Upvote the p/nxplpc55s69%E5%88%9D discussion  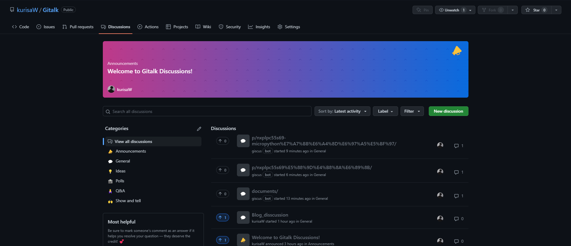point(223,170)
